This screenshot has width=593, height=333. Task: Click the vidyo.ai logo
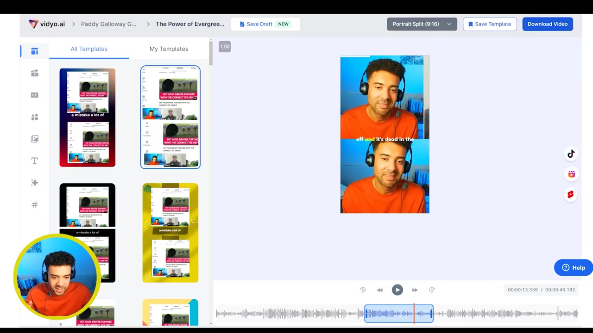(x=46, y=24)
